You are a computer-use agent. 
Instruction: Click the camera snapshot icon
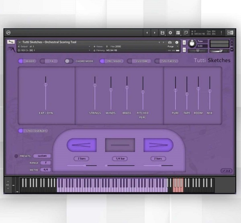(170, 42)
